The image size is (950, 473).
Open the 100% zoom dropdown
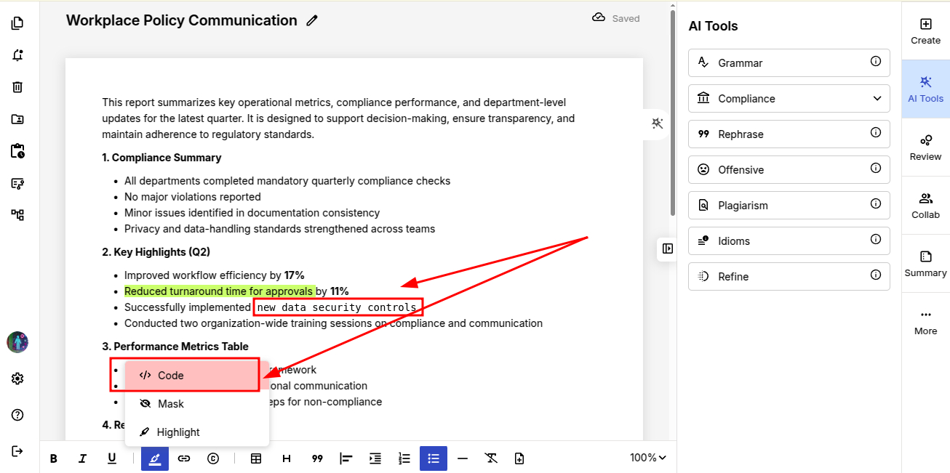(x=646, y=458)
